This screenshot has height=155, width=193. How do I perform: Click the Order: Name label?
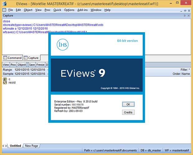click(x=181, y=74)
